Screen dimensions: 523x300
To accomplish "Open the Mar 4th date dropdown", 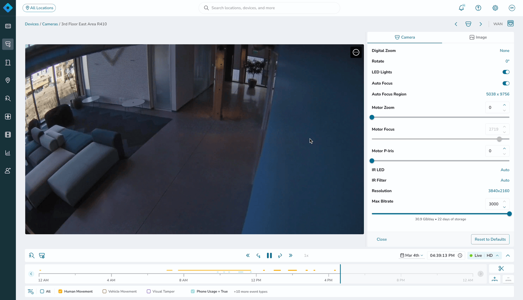I will coord(412,255).
